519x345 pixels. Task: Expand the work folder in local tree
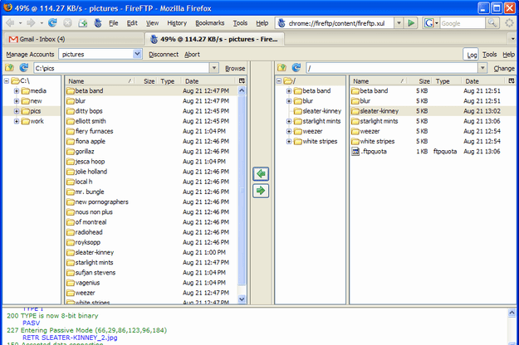17,121
